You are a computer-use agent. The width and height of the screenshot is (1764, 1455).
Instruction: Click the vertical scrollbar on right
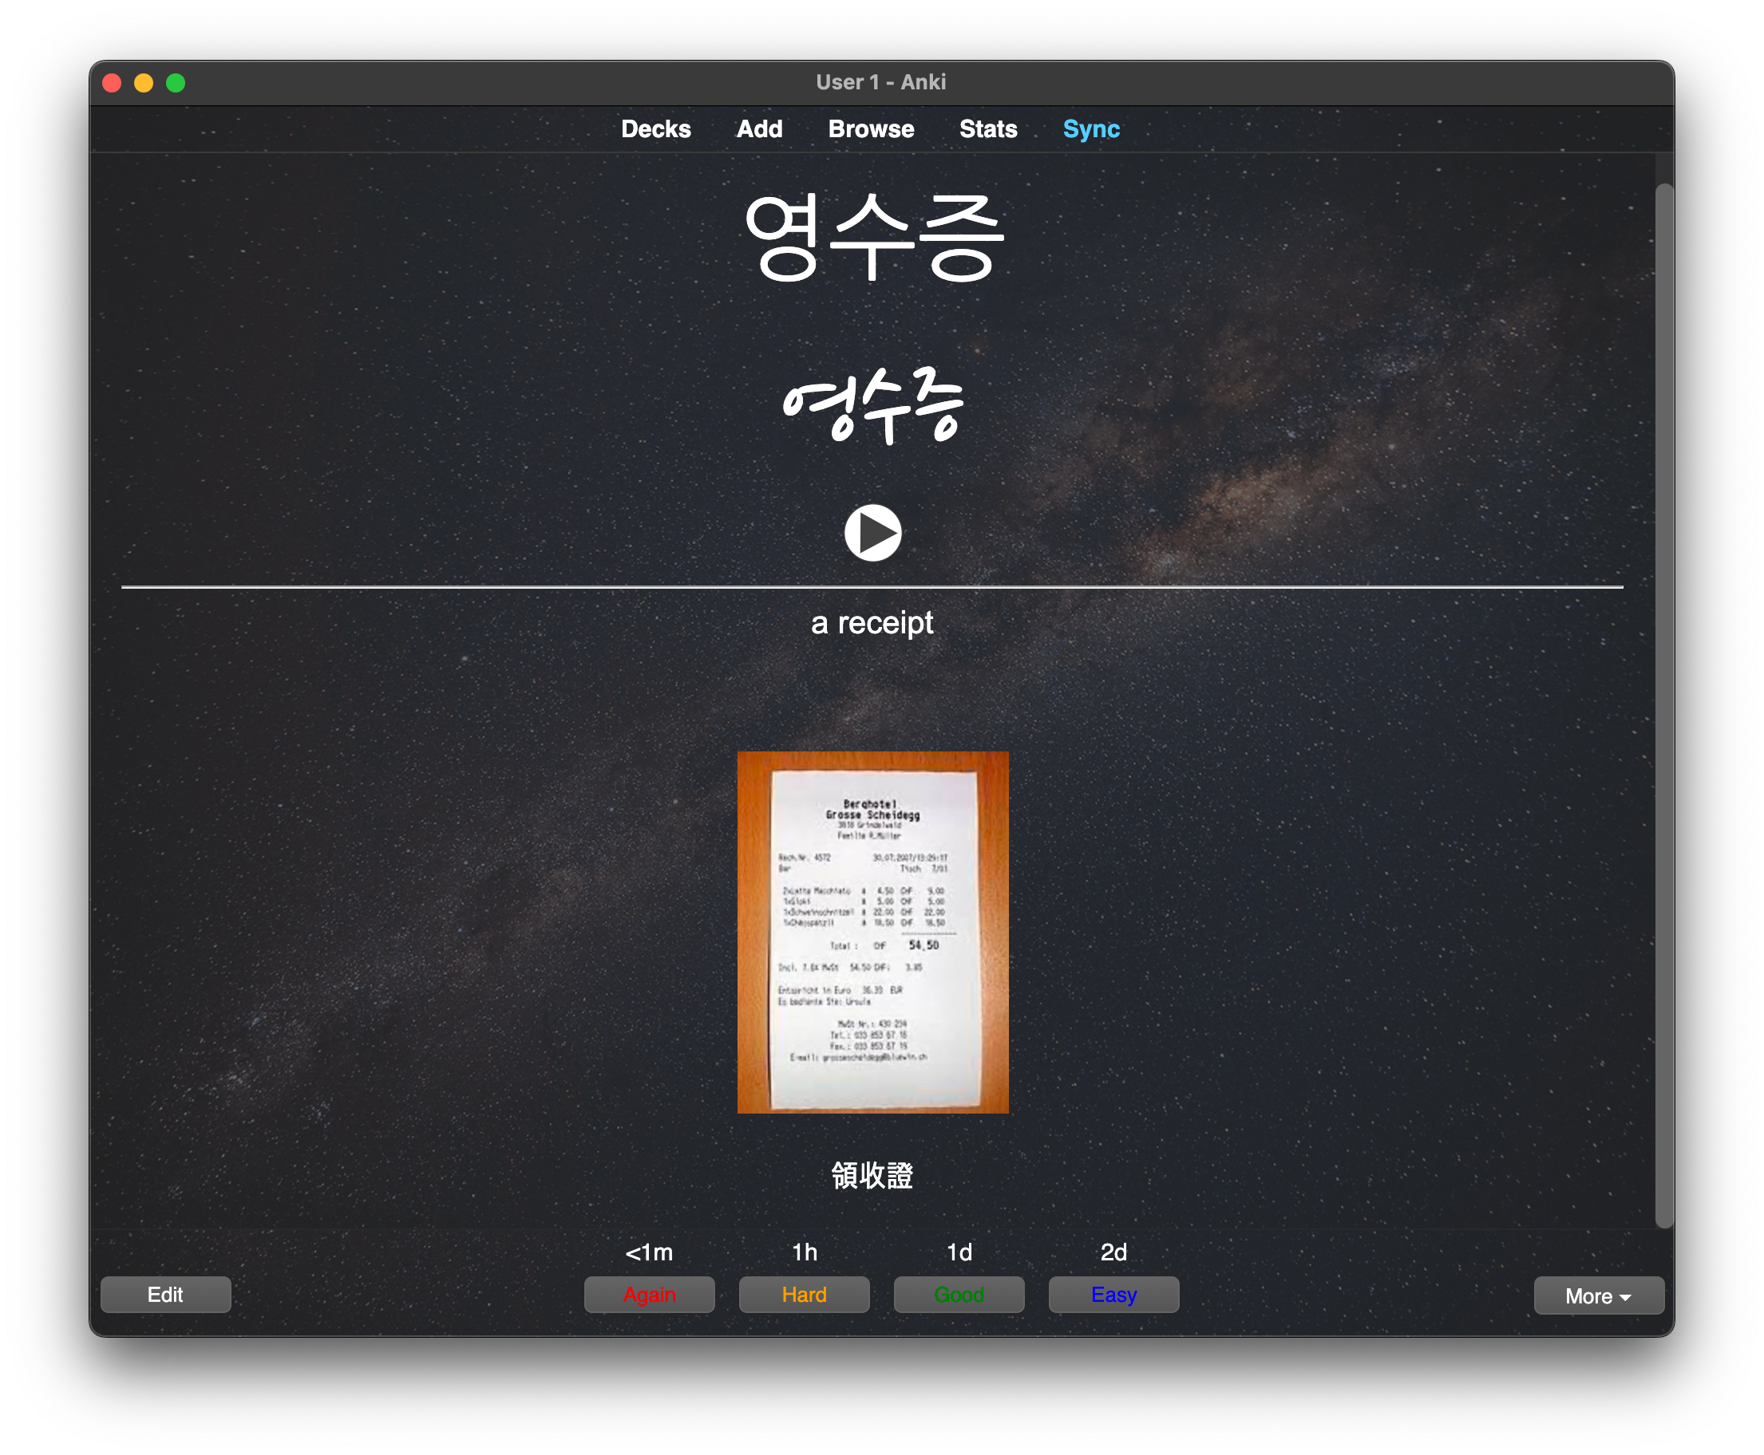[x=1663, y=704]
